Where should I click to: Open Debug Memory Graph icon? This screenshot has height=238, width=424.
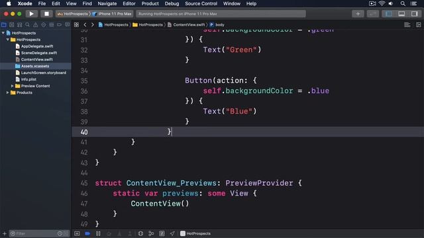pyautogui.click(x=151, y=233)
